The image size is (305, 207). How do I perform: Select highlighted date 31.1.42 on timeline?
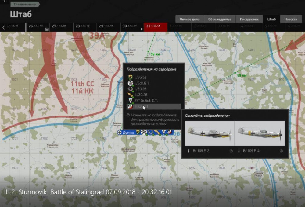[x=156, y=27]
